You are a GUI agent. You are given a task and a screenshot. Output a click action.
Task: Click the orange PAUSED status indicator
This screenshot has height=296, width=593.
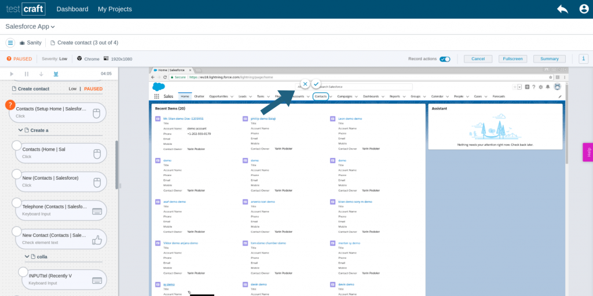point(19,59)
